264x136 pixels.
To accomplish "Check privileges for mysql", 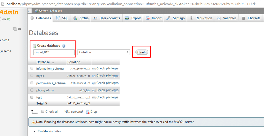I will click(108, 76).
